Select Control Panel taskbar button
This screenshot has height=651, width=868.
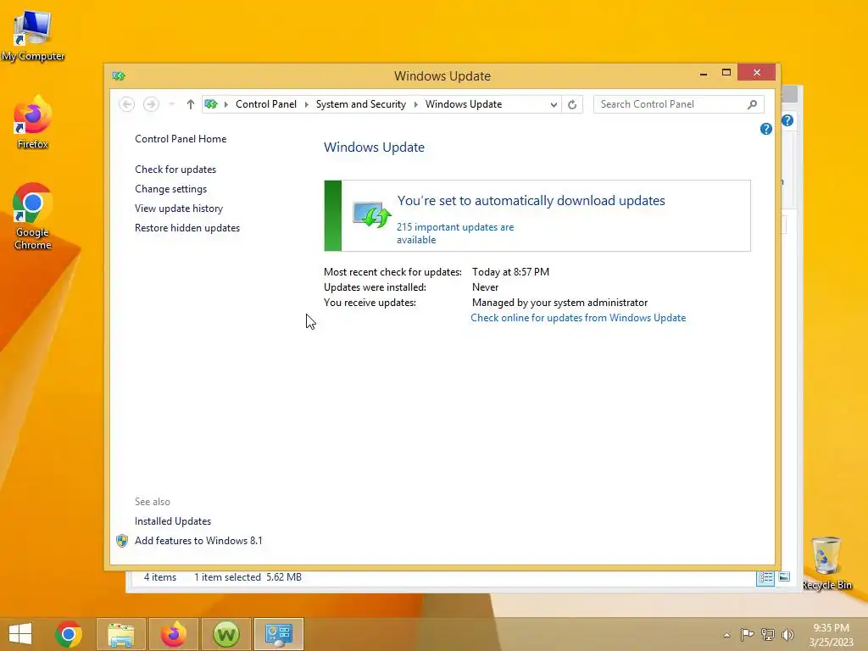[x=278, y=634]
